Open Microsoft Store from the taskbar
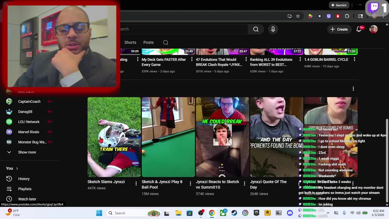Image resolution: width=389 pixels, height=219 pixels. coord(189,213)
